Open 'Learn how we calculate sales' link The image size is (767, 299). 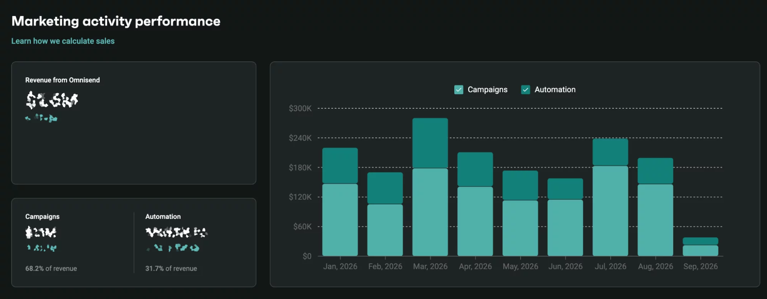(x=63, y=41)
